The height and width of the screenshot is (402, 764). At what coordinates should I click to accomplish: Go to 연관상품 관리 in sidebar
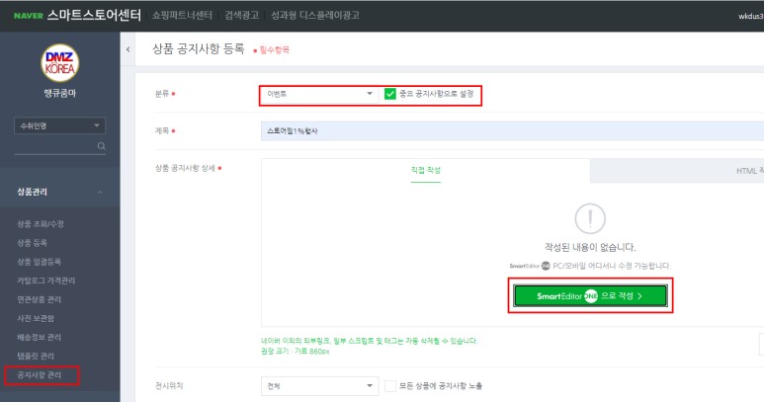pos(39,299)
